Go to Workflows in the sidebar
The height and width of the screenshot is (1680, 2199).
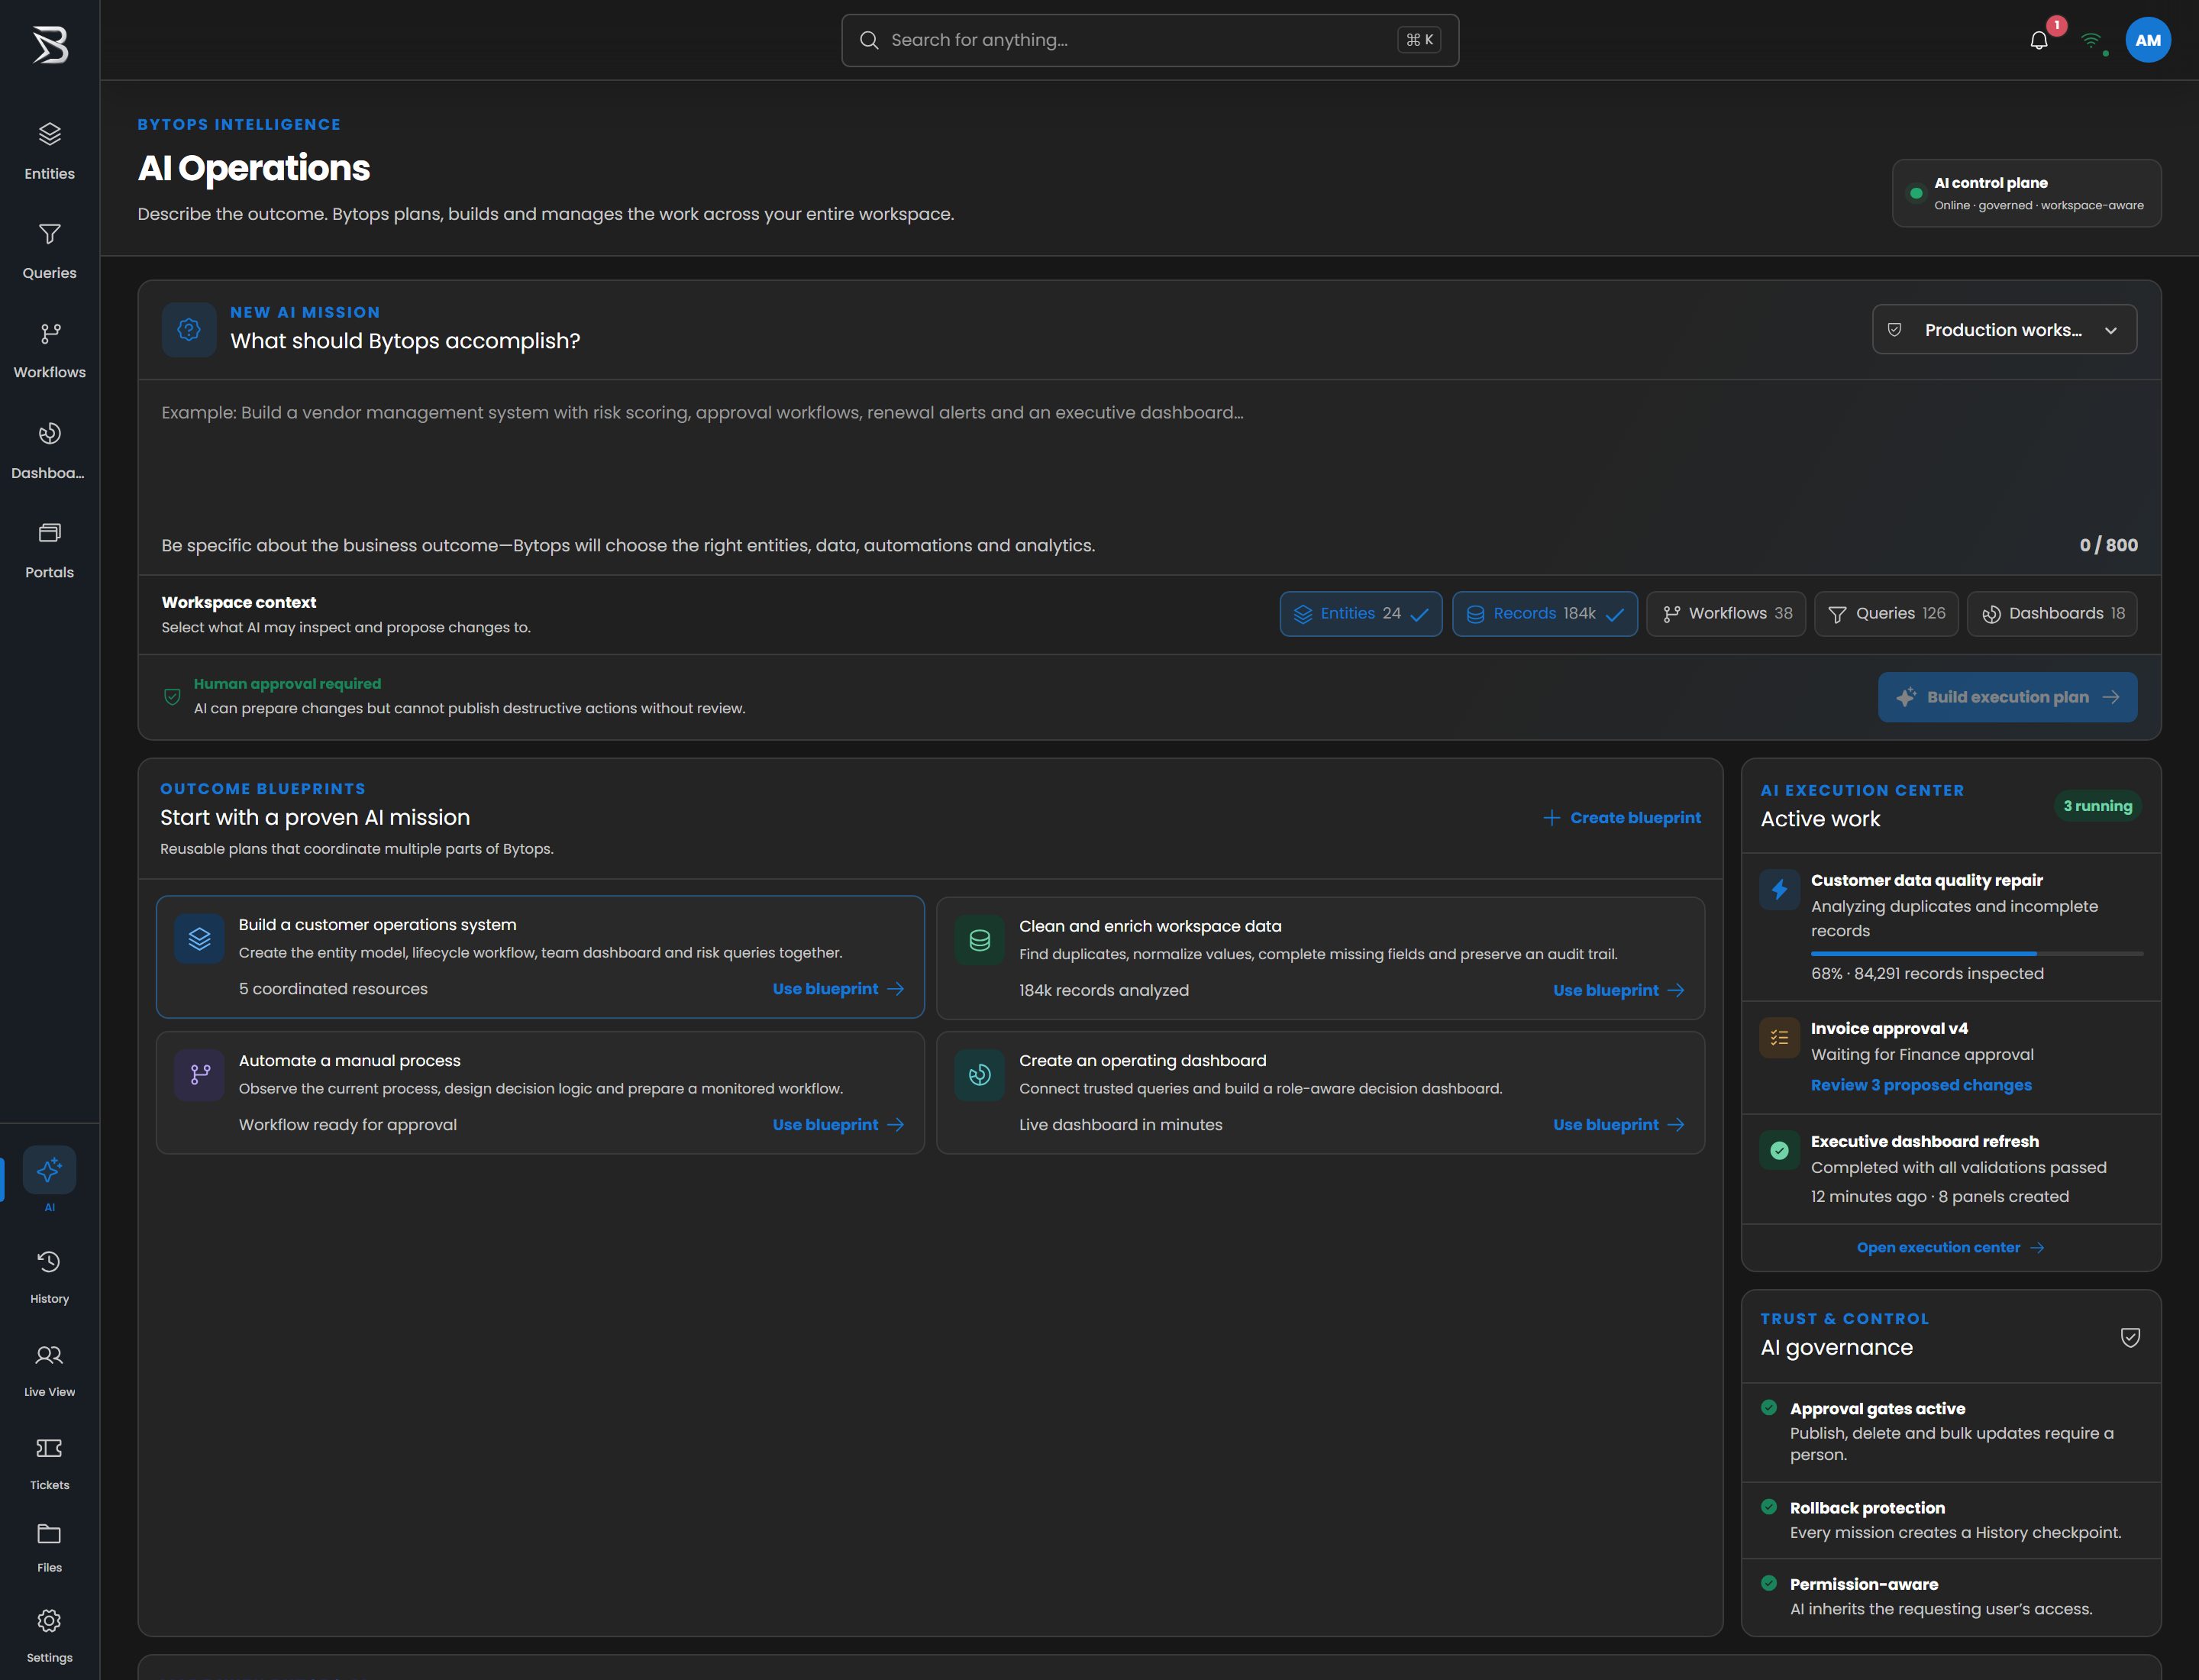(x=49, y=350)
